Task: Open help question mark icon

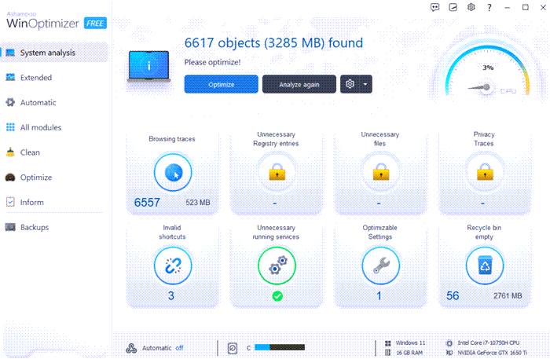Action: tap(489, 7)
